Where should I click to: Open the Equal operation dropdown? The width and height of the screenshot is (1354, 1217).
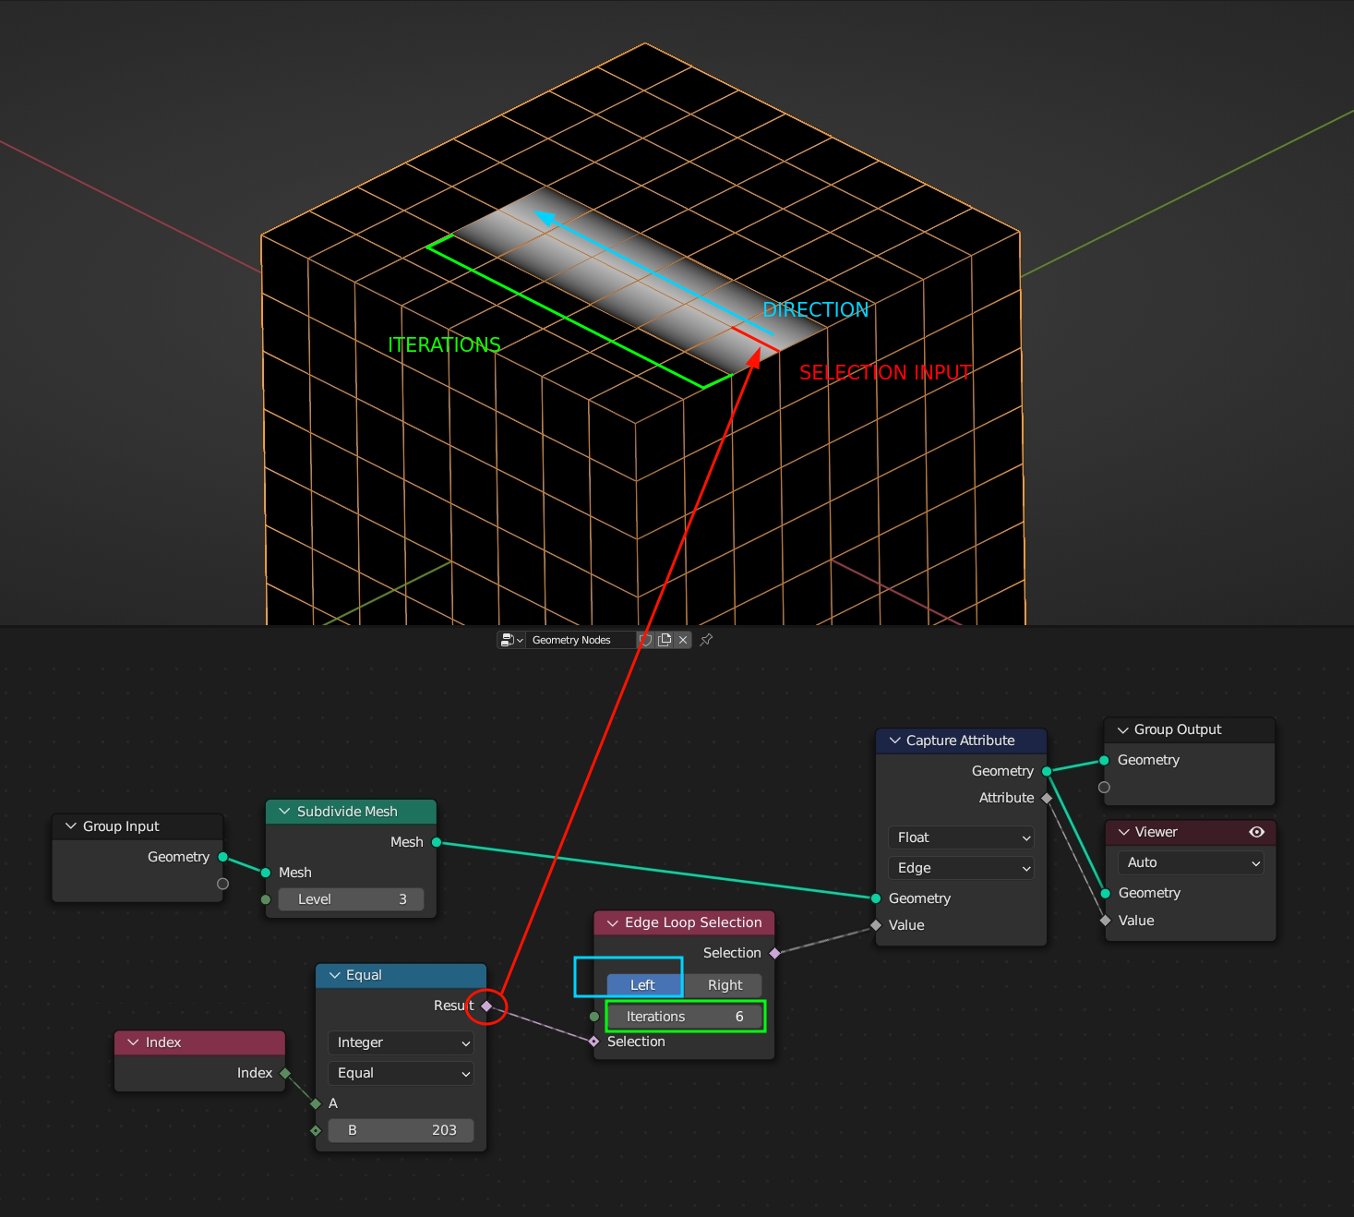coord(401,1073)
